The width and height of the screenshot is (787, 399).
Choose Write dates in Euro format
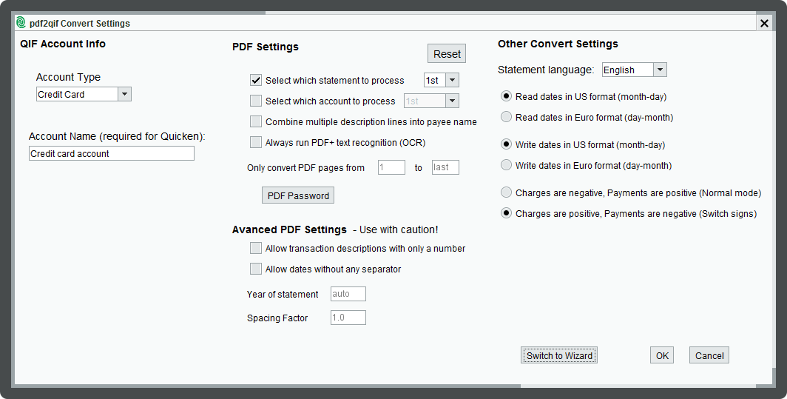pyautogui.click(x=507, y=165)
